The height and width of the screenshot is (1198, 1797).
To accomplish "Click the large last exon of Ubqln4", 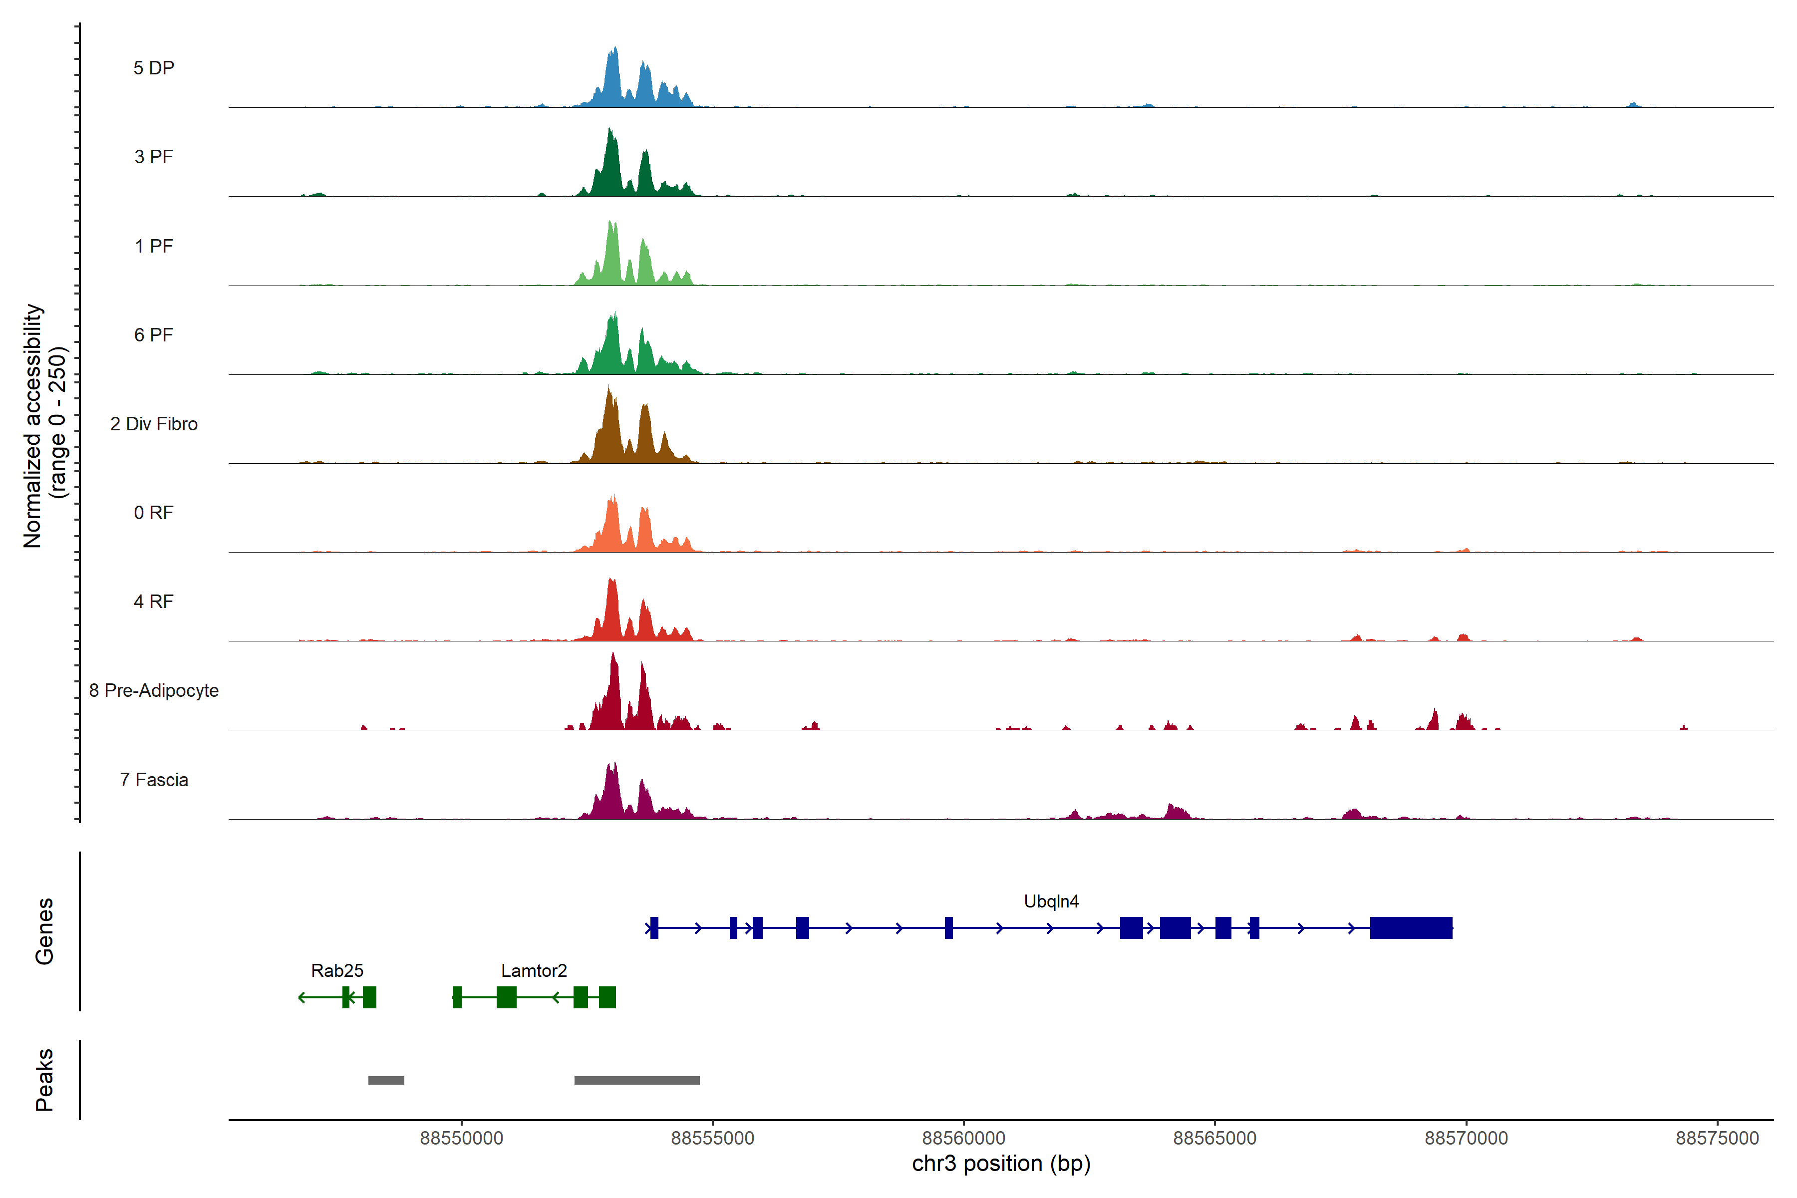I will pyautogui.click(x=1411, y=927).
